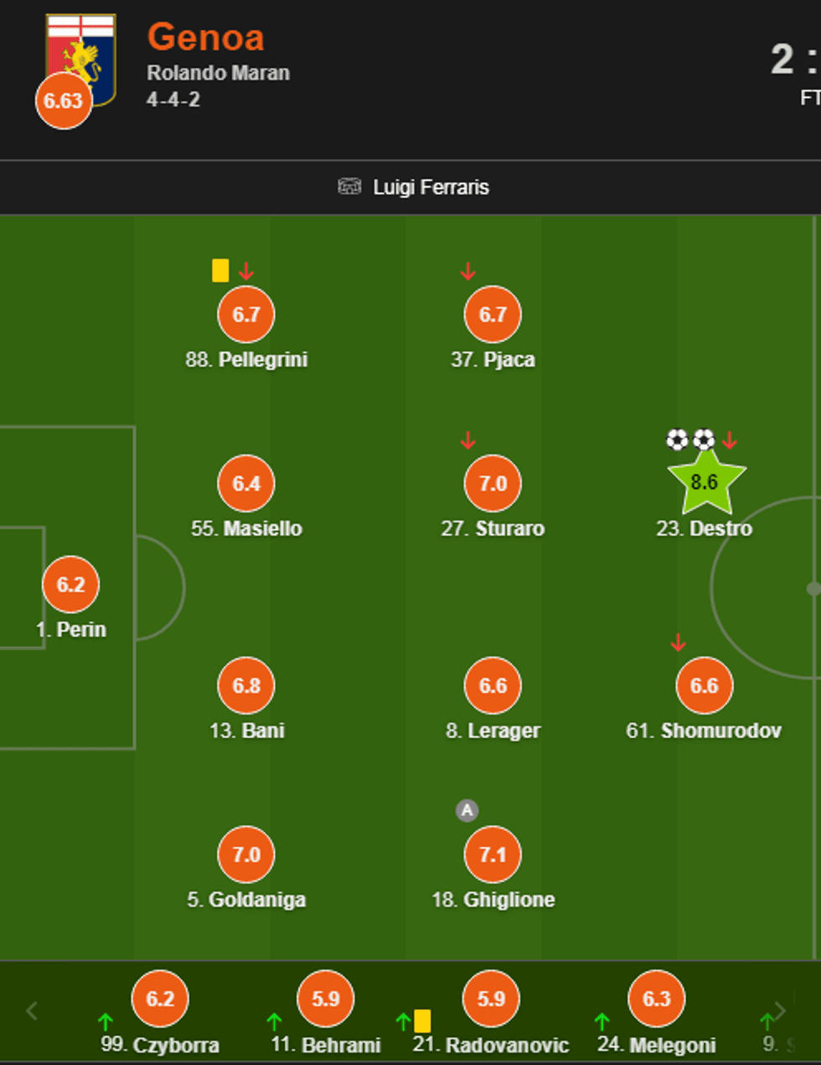Open manager Rolando Maran's link
This screenshot has width=821, height=1065.
click(x=218, y=73)
